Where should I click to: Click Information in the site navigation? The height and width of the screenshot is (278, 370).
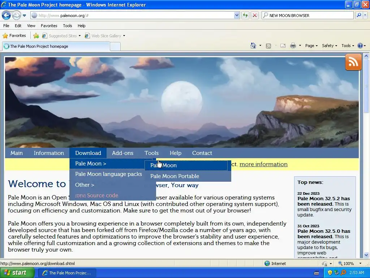(x=49, y=153)
